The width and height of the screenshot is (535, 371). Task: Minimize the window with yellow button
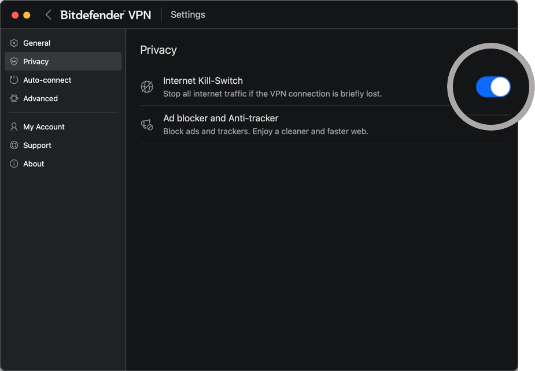pos(27,15)
